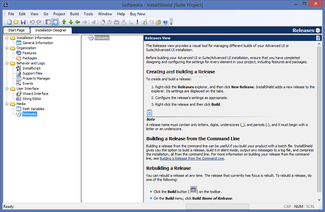Click the Build button image in help text
The width and height of the screenshot is (325, 212).
[x=193, y=189]
